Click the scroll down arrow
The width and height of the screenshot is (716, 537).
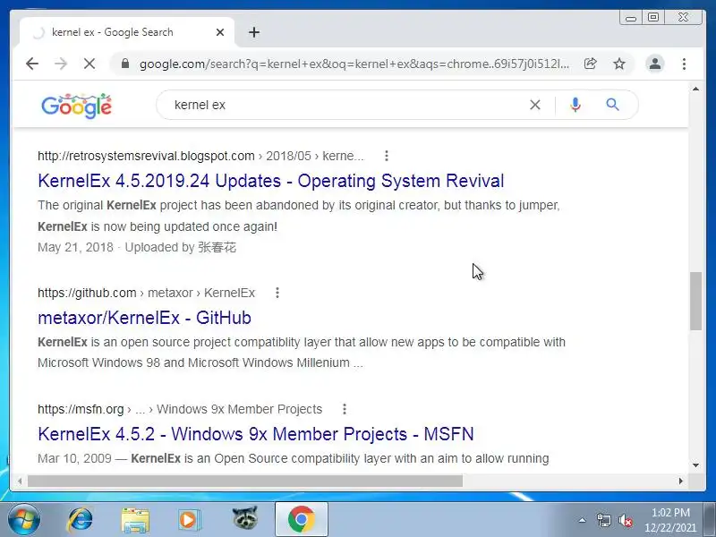tap(695, 465)
